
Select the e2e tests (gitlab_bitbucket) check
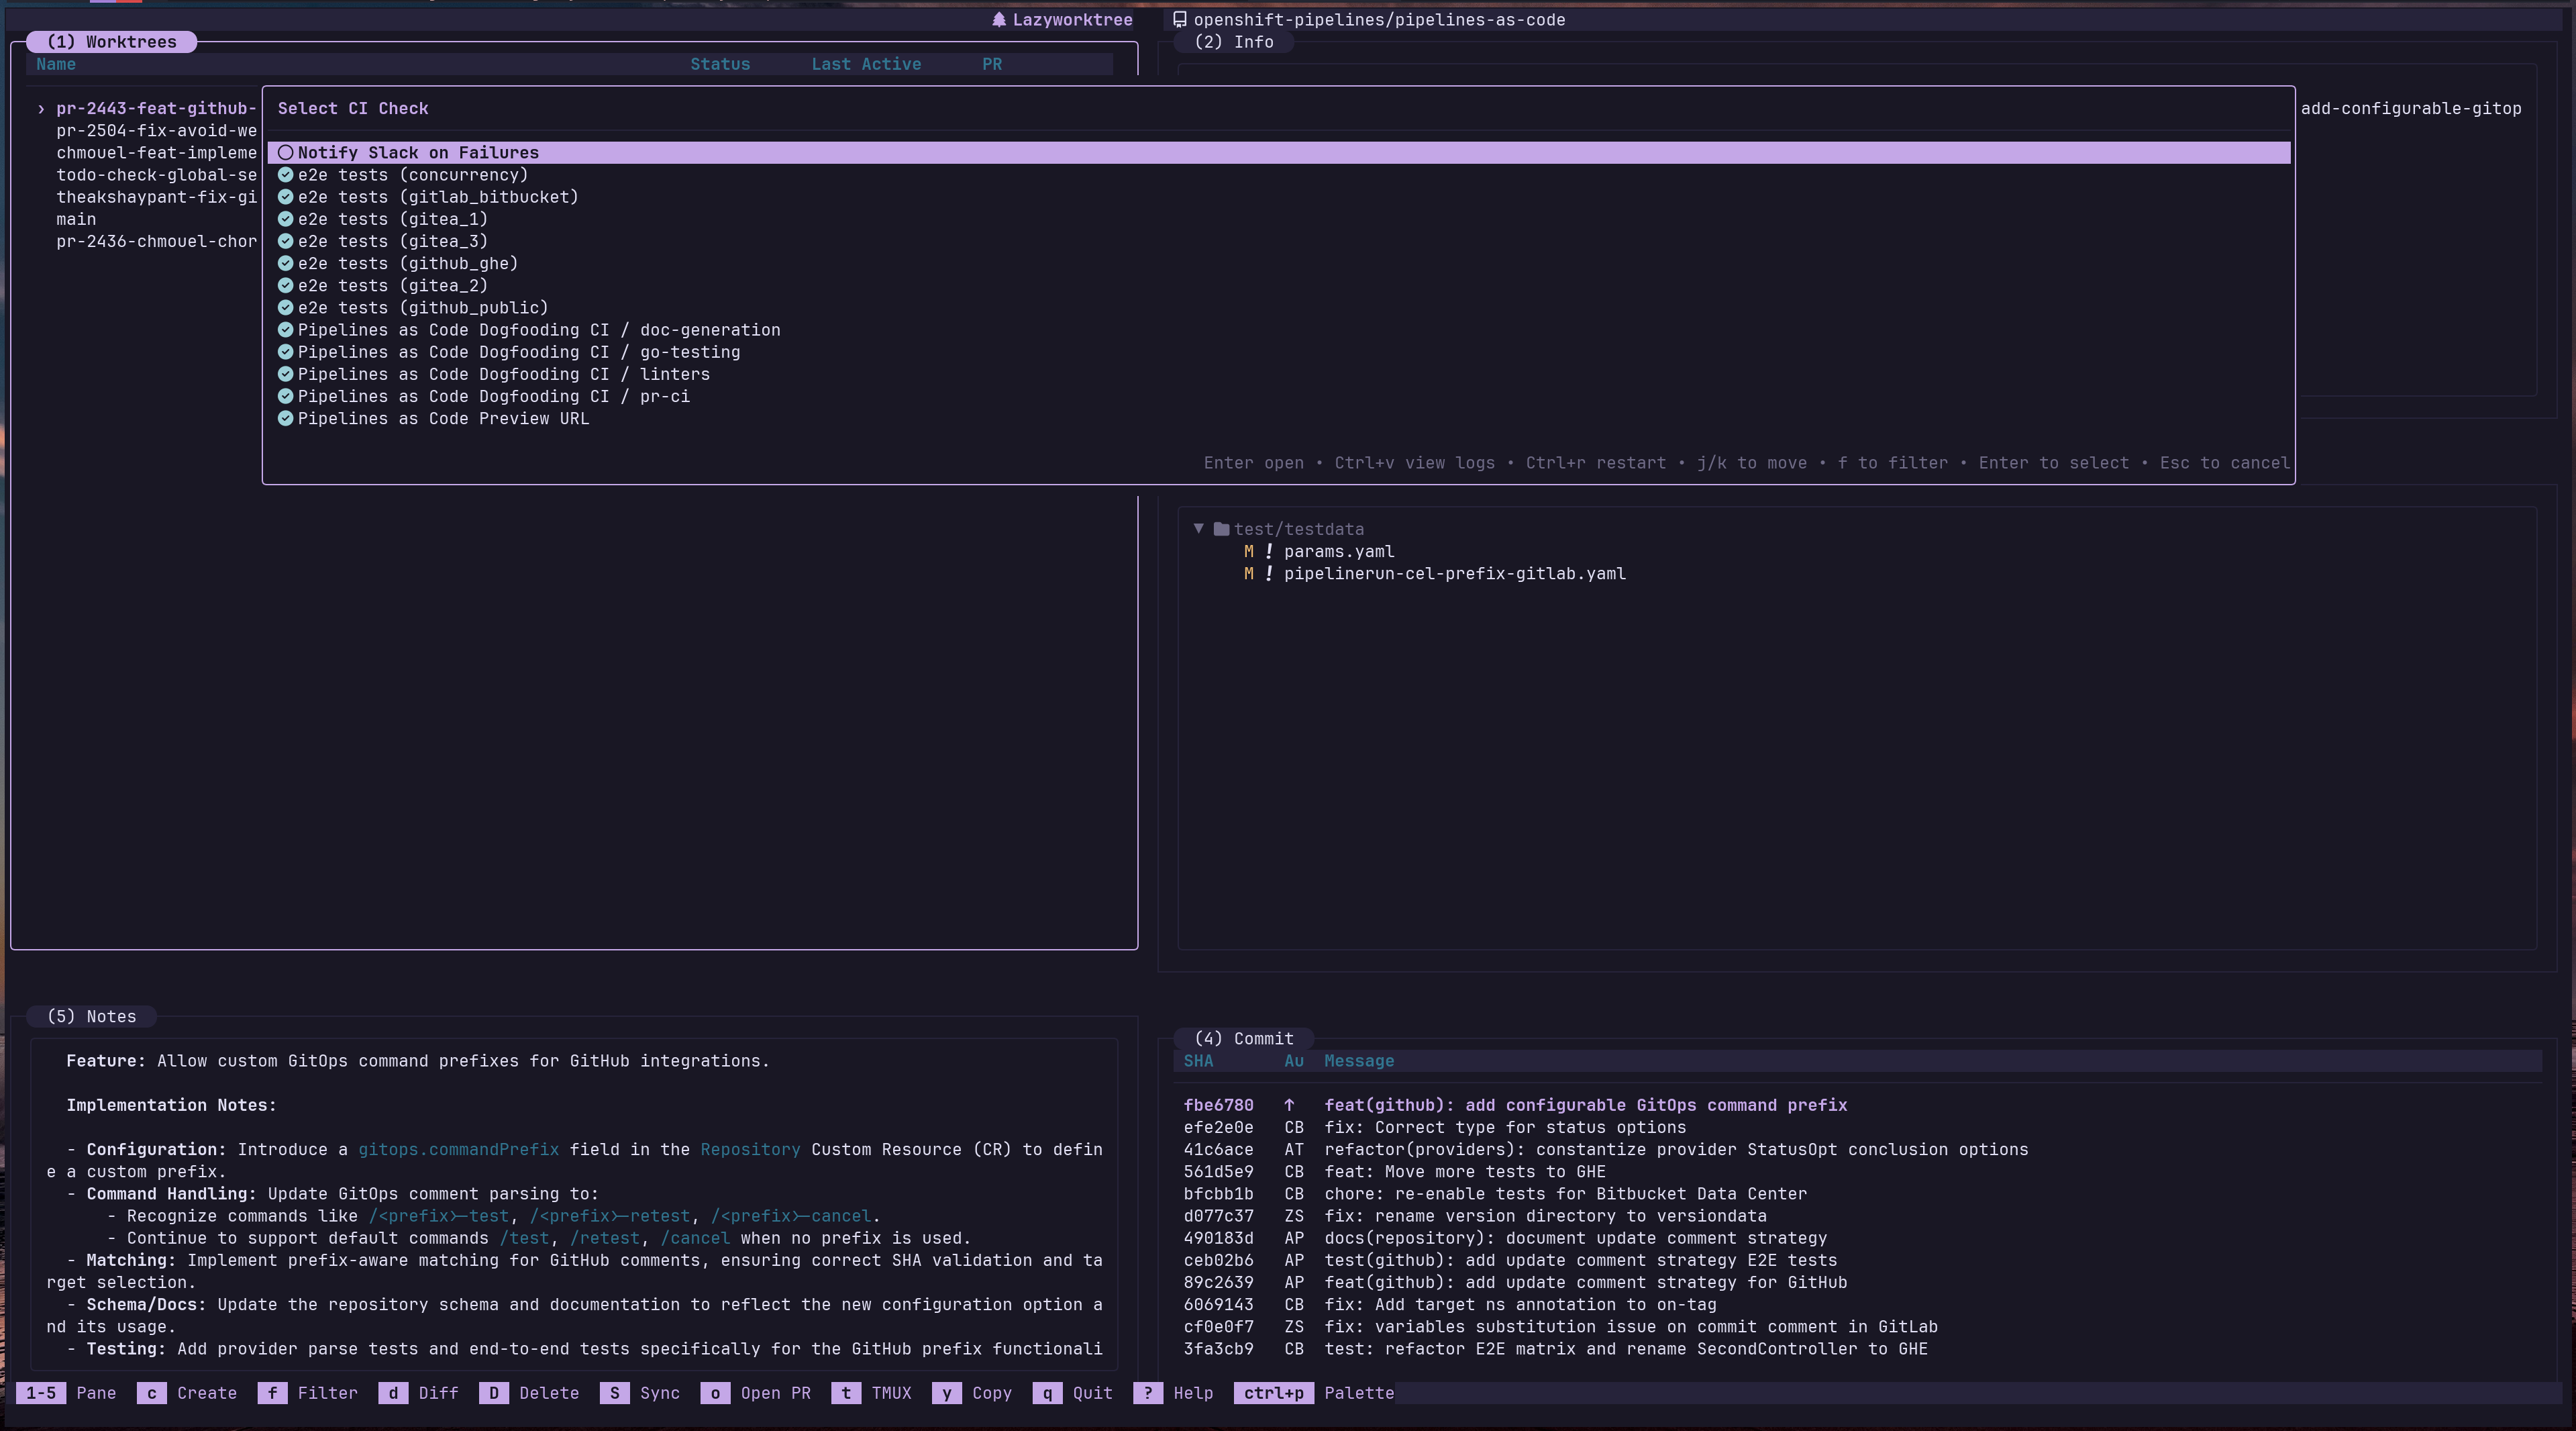(x=437, y=197)
